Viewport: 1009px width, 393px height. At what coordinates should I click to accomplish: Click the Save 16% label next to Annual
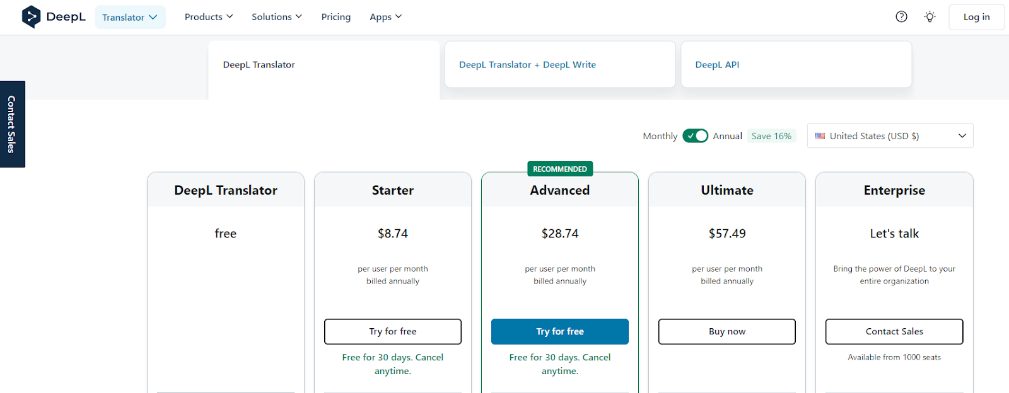[x=771, y=135]
